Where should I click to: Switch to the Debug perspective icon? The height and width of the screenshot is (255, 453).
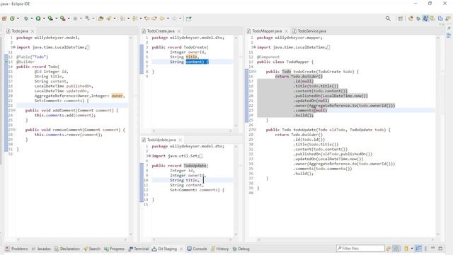click(x=418, y=18)
